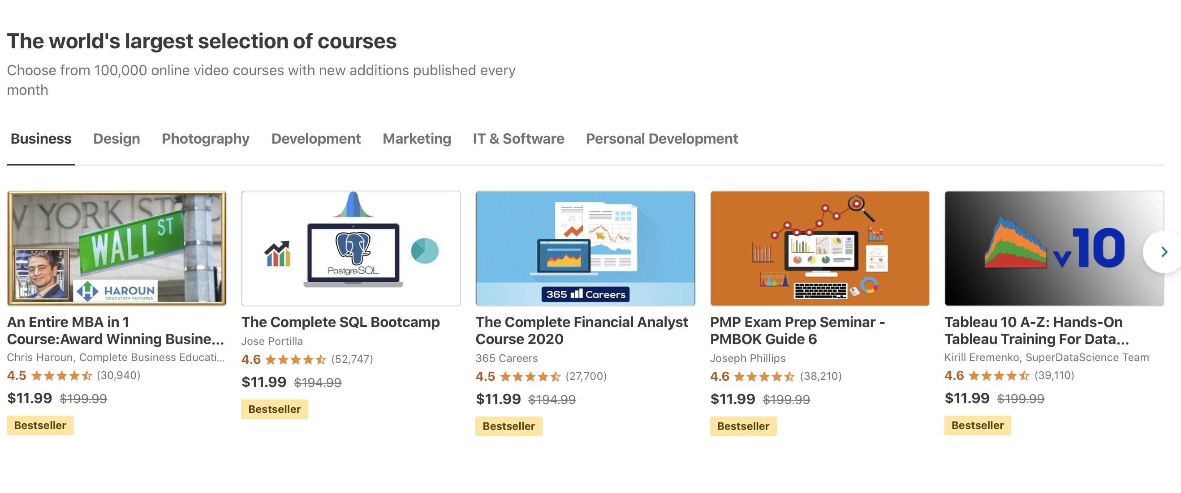Go to the Marketing tab
Screen dimensions: 1181x493
[417, 139]
